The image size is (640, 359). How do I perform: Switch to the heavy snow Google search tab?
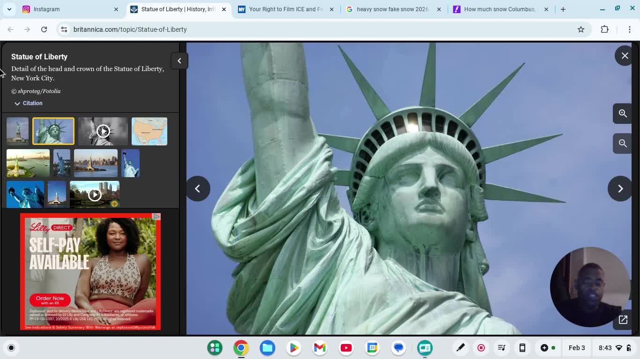[392, 9]
